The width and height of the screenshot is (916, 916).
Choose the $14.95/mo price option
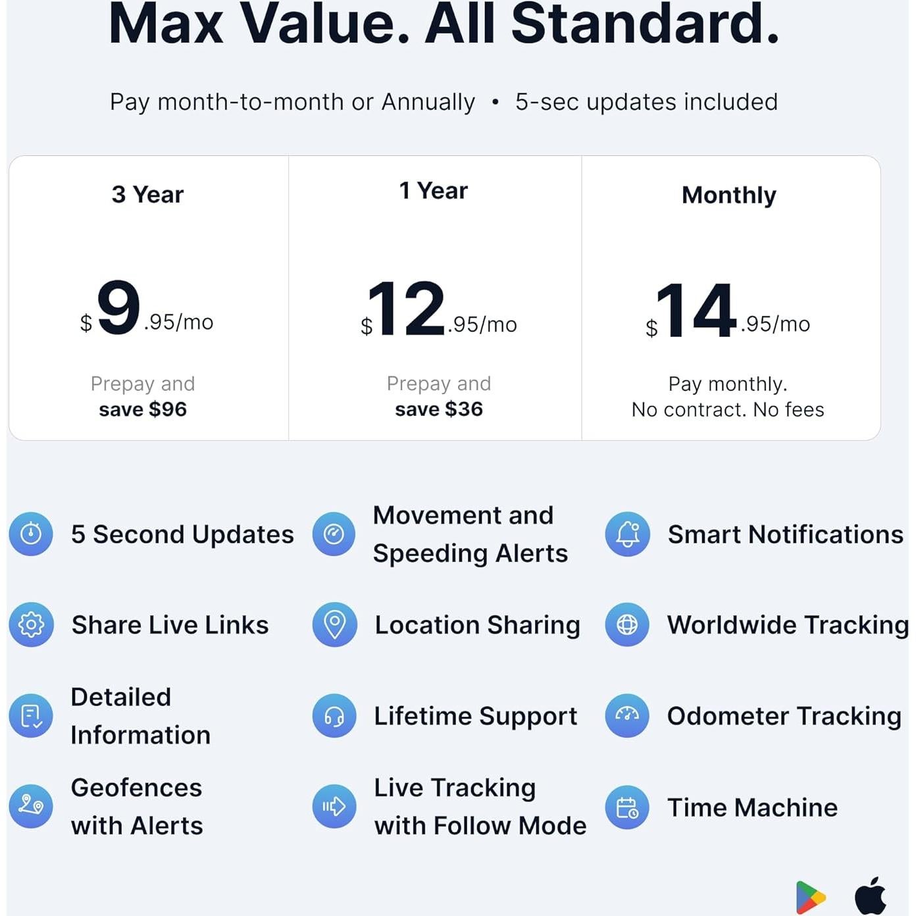click(x=728, y=311)
